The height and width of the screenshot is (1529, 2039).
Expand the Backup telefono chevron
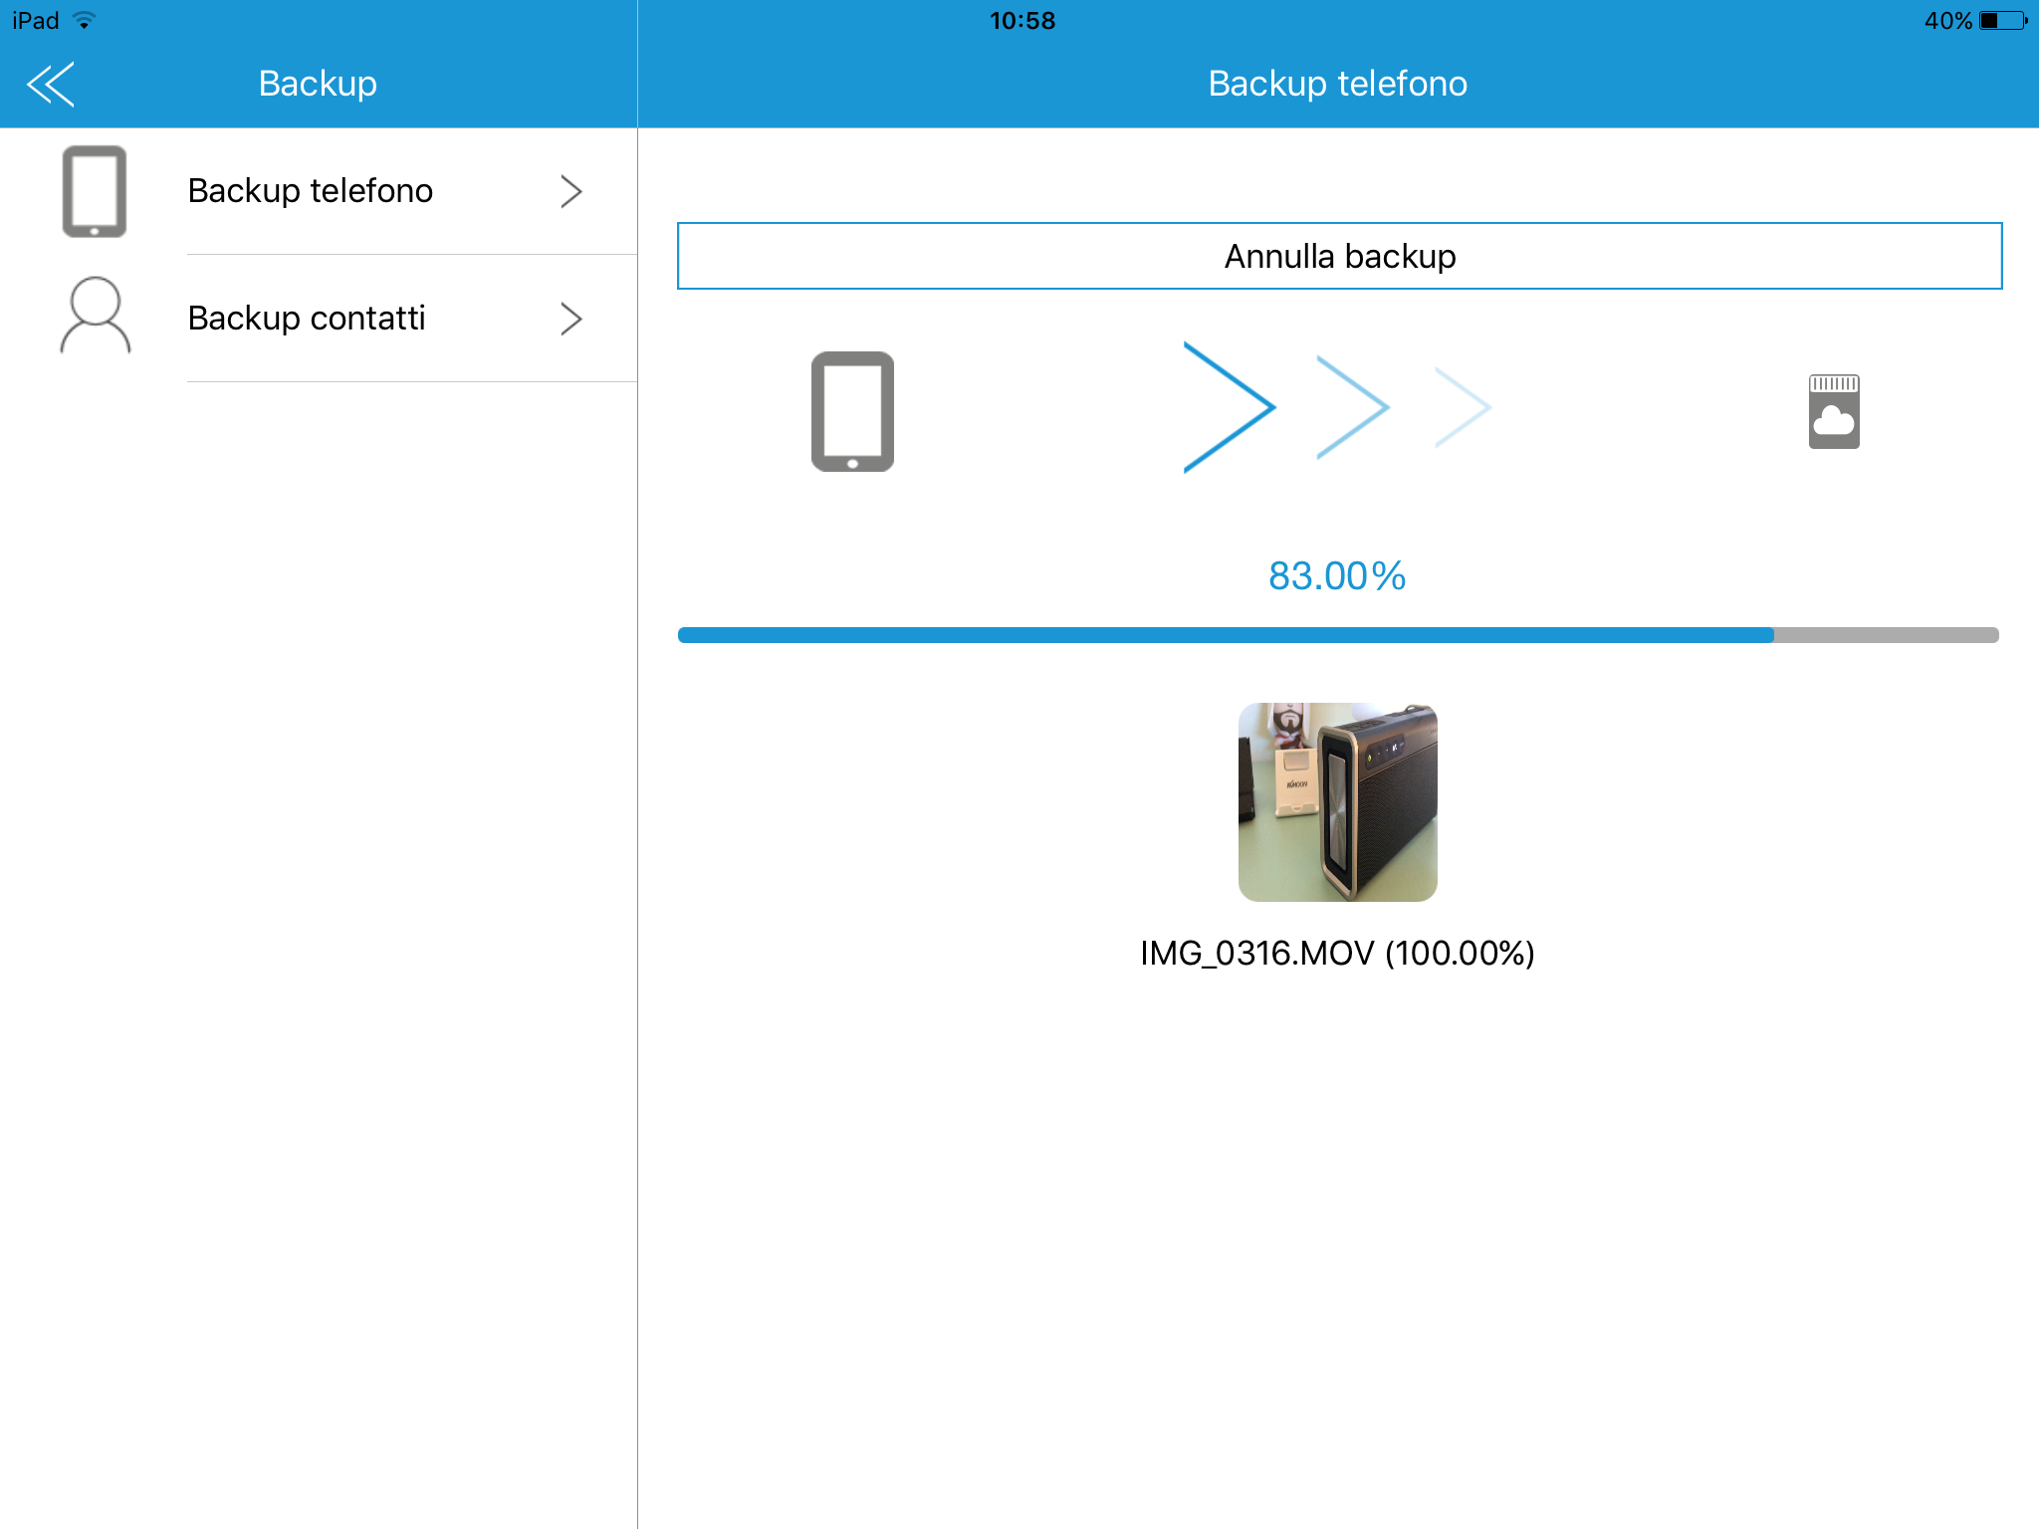pos(570,191)
